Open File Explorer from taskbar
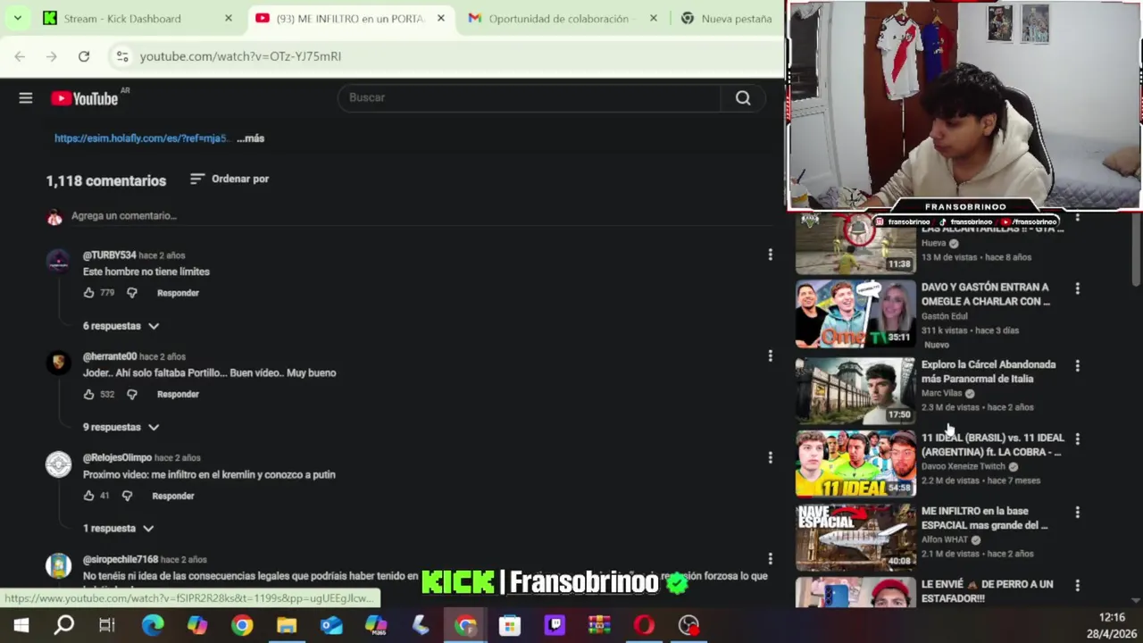Screen dimensions: 1143x643 click(287, 625)
